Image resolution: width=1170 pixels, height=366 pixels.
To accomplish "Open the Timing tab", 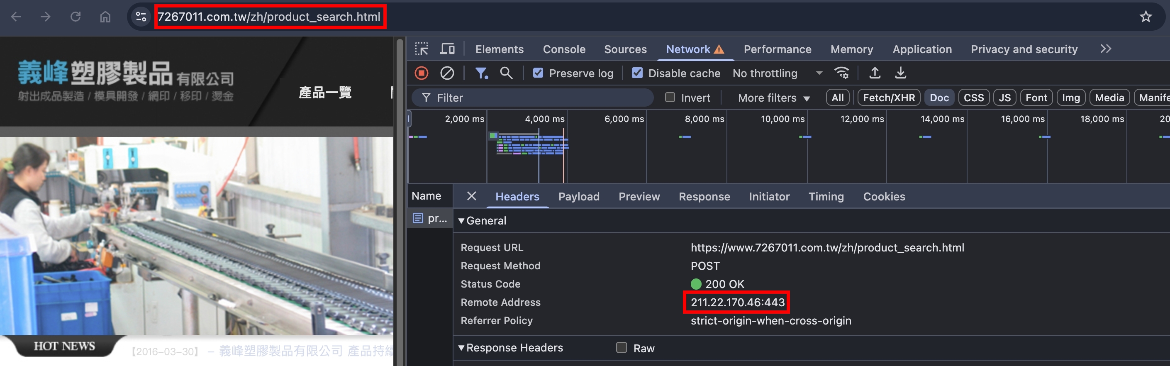I will point(826,197).
